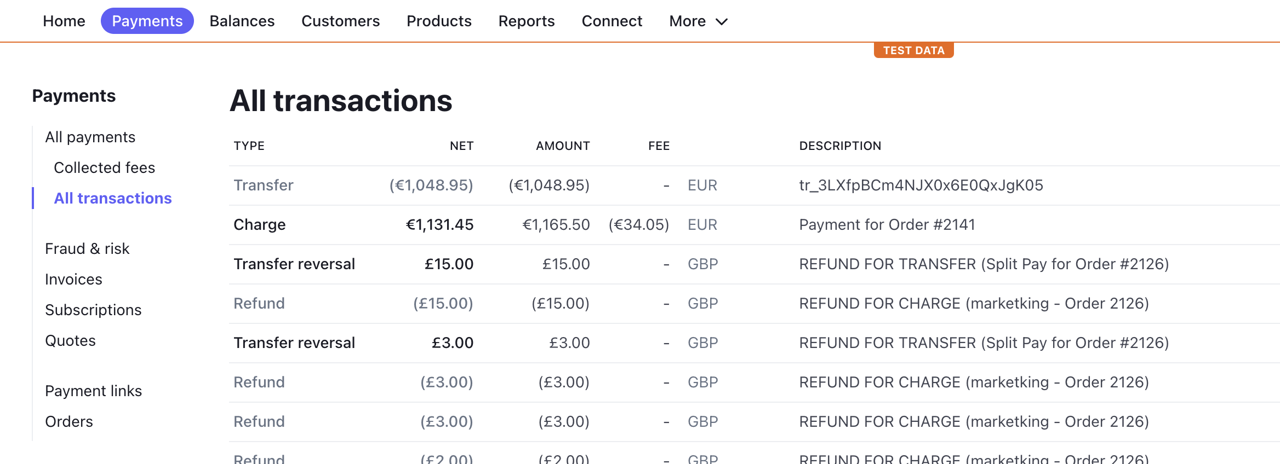
Task: Open the Reports tab
Action: click(527, 21)
